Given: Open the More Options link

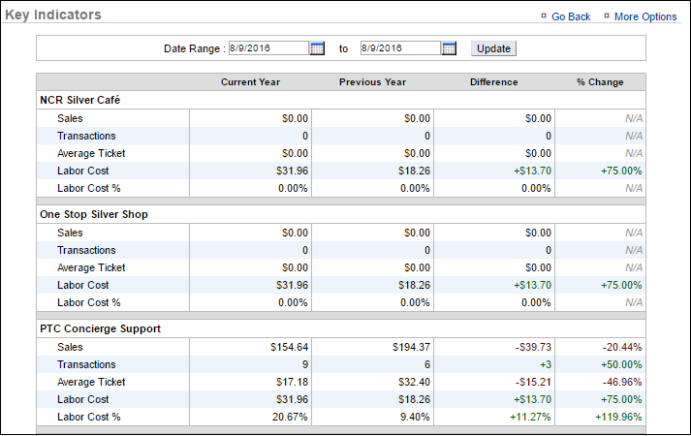Looking at the screenshot, I should click(645, 16).
